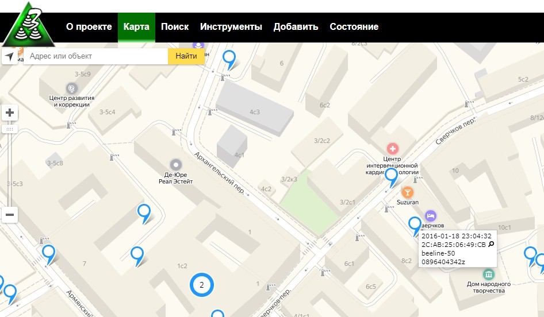
Task: Click building label 6с2
Action: pos(325,105)
